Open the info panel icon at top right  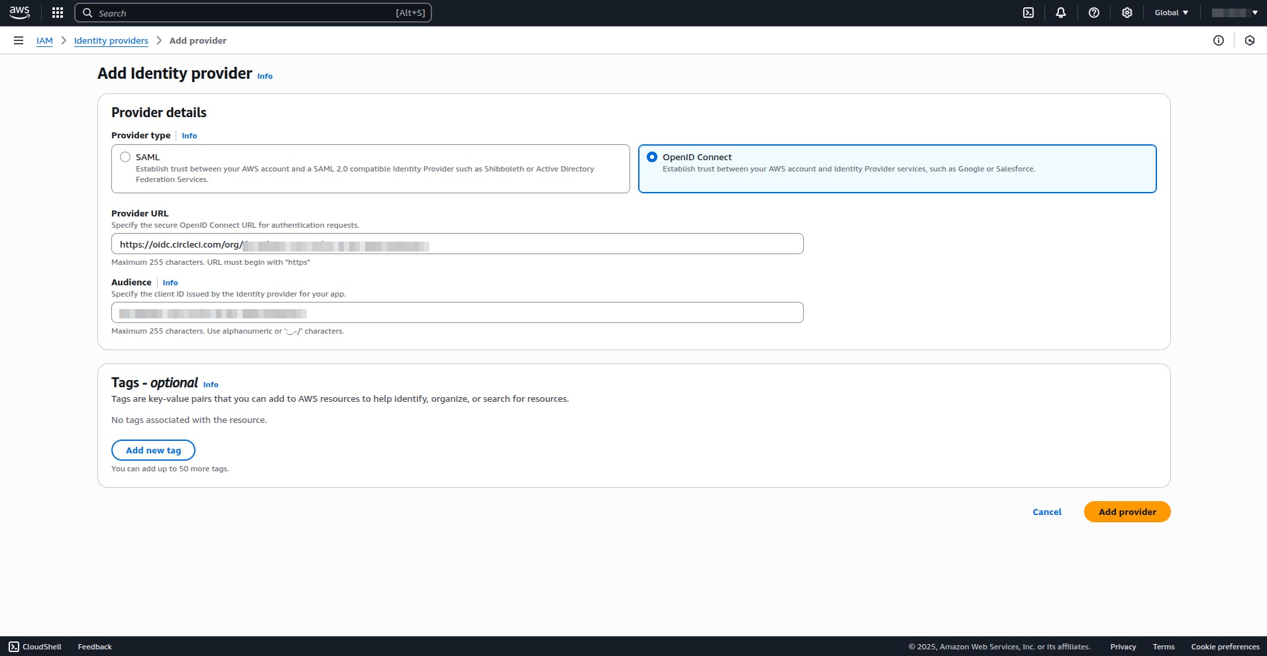1218,40
